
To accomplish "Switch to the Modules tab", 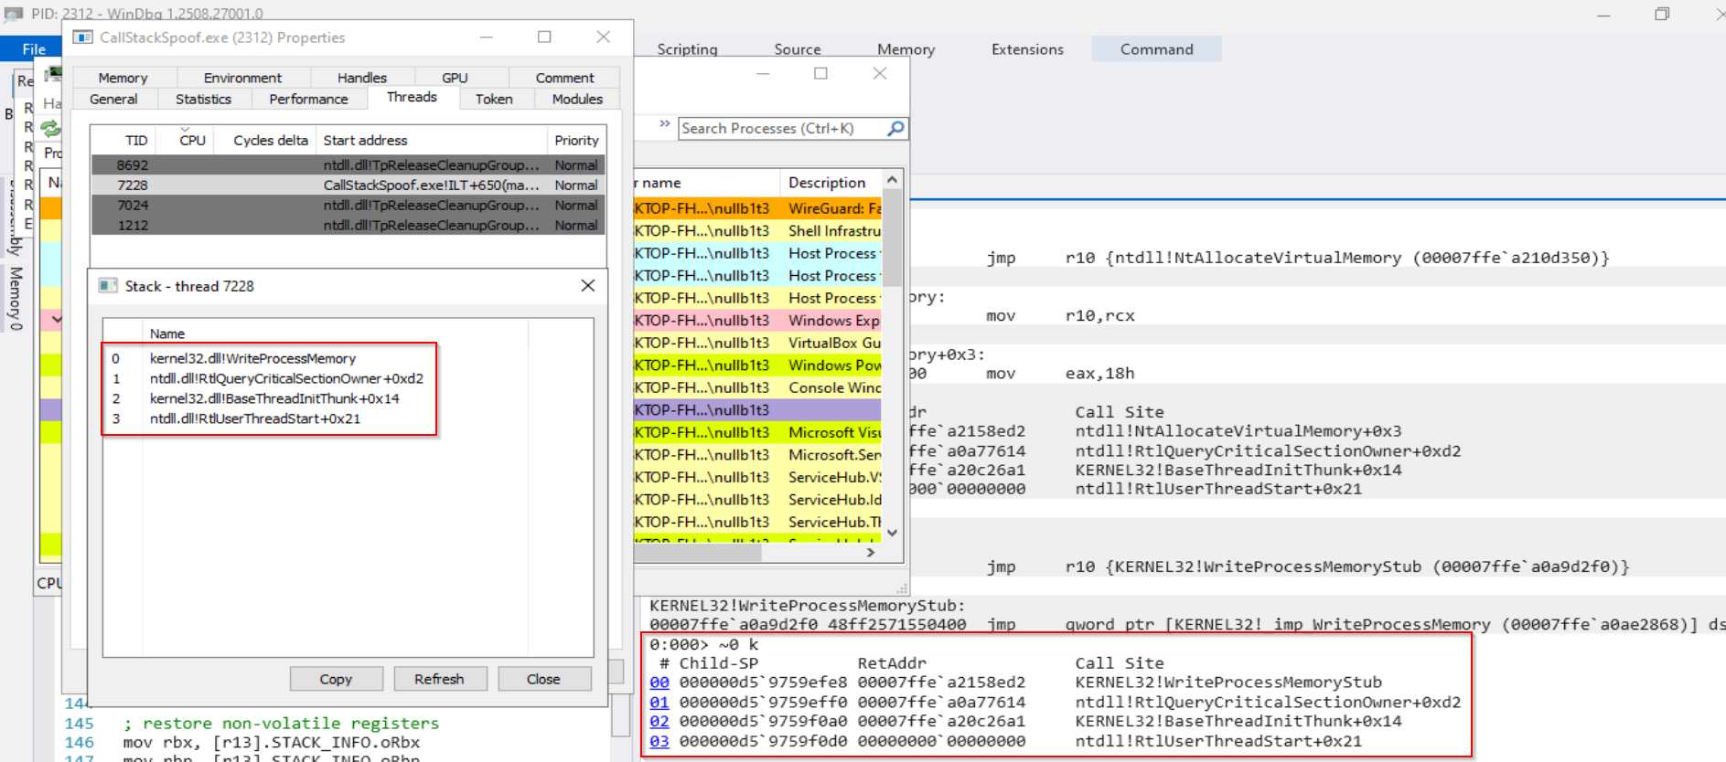I will click(577, 99).
